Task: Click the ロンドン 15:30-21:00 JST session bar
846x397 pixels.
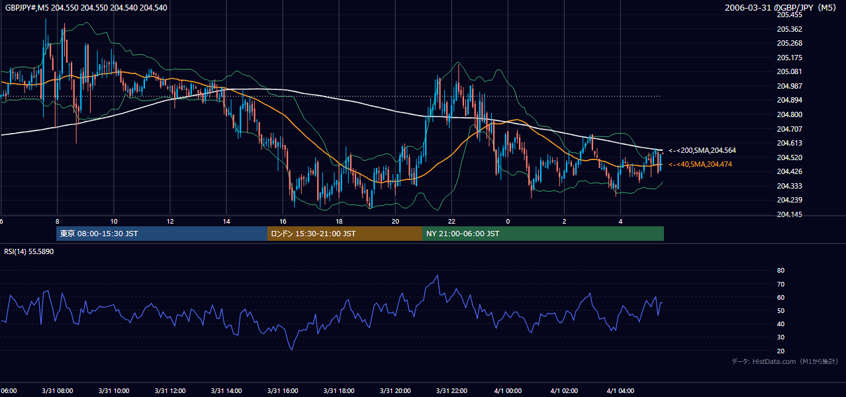Action: 344,234
